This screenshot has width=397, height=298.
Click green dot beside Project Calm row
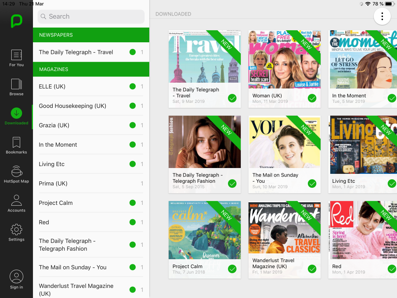(133, 203)
